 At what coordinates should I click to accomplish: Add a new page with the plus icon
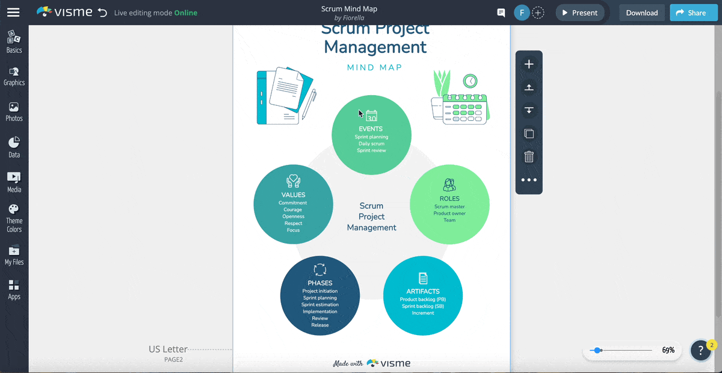tap(528, 64)
